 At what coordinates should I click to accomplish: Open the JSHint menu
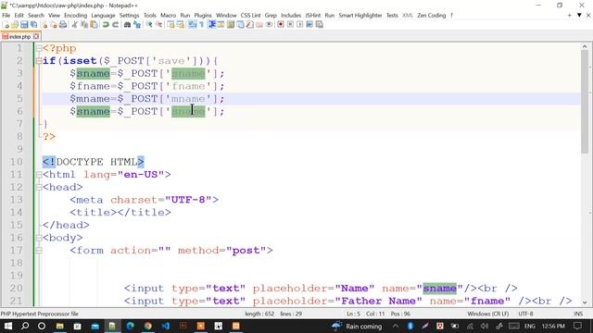[313, 15]
